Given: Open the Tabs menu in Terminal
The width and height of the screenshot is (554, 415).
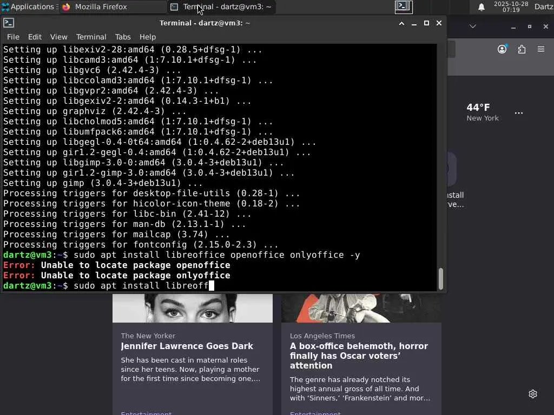Looking at the screenshot, I should tap(123, 37).
